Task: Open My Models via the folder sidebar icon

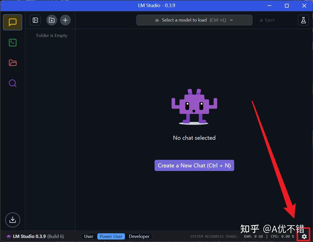Action: [12, 63]
